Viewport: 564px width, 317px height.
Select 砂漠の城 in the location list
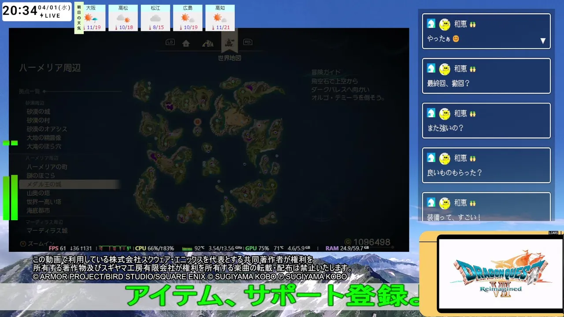[x=38, y=111]
